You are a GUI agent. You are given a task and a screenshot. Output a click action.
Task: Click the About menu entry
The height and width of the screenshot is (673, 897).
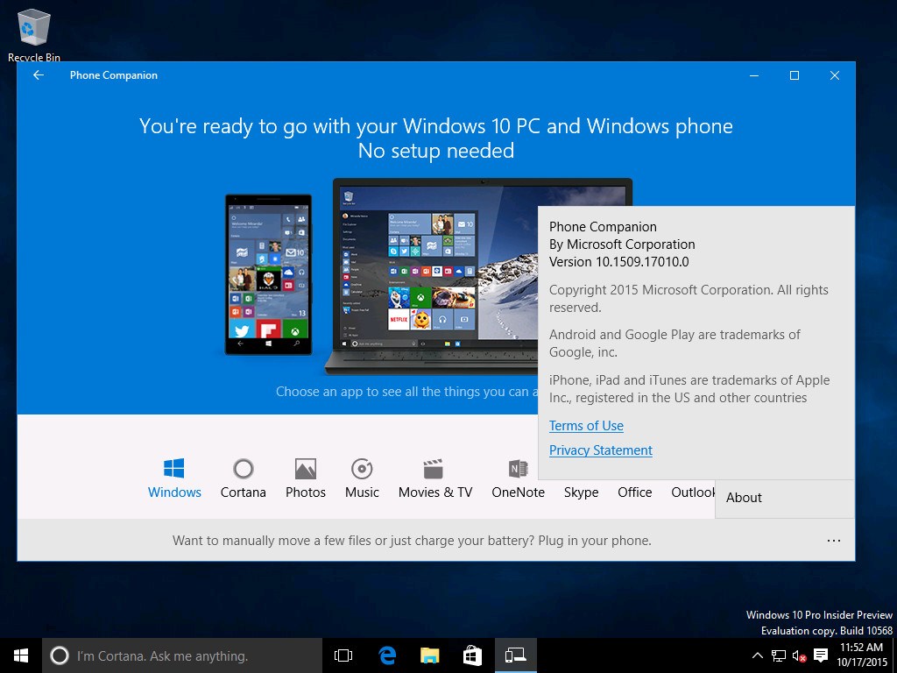pyautogui.click(x=744, y=498)
